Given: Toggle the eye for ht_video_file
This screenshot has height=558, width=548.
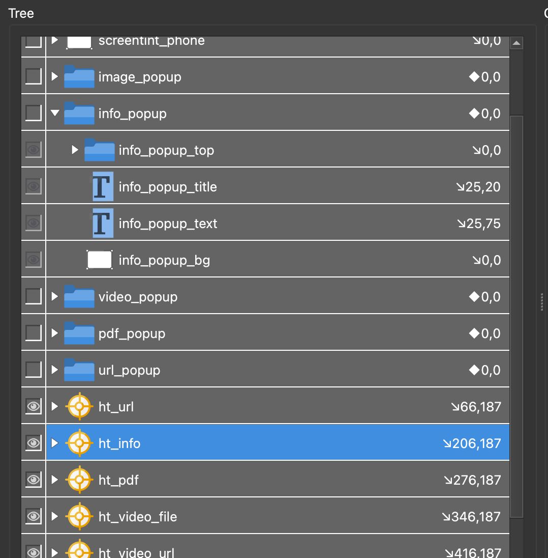Looking at the screenshot, I should [x=33, y=516].
